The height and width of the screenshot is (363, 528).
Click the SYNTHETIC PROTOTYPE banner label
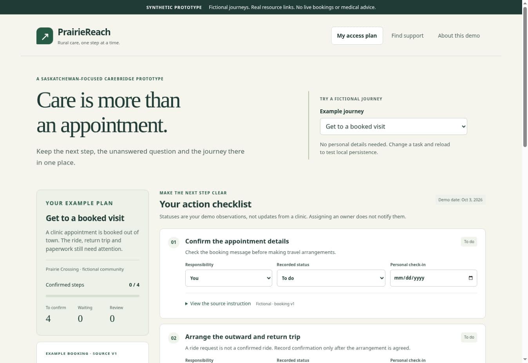tap(174, 7)
